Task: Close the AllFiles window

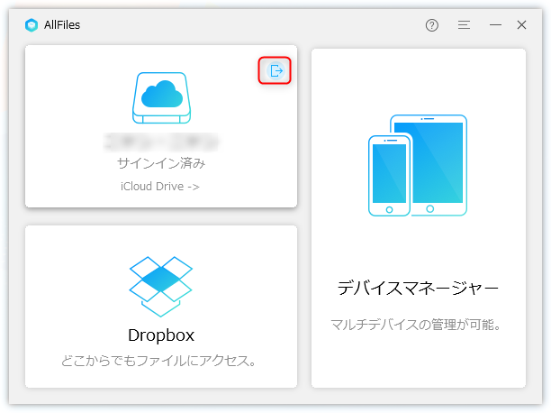Action: (521, 25)
